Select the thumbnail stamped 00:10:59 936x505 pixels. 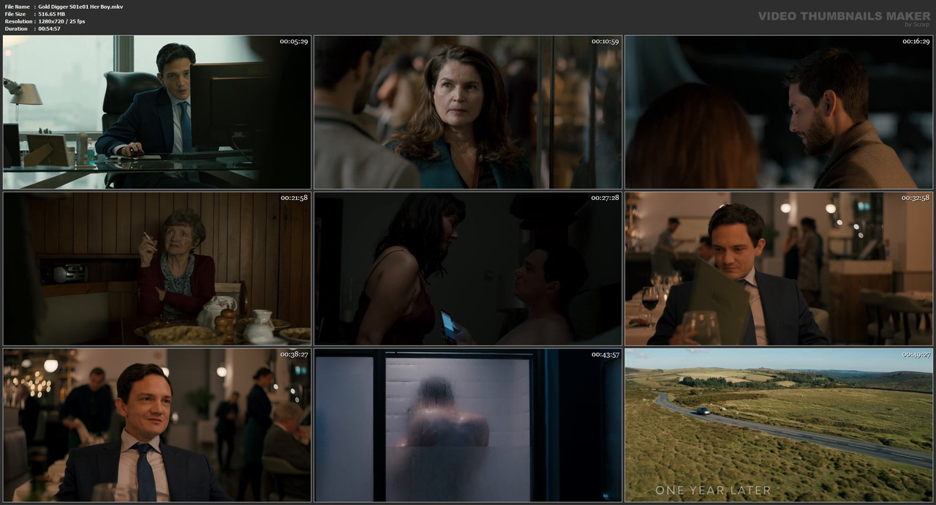468,112
